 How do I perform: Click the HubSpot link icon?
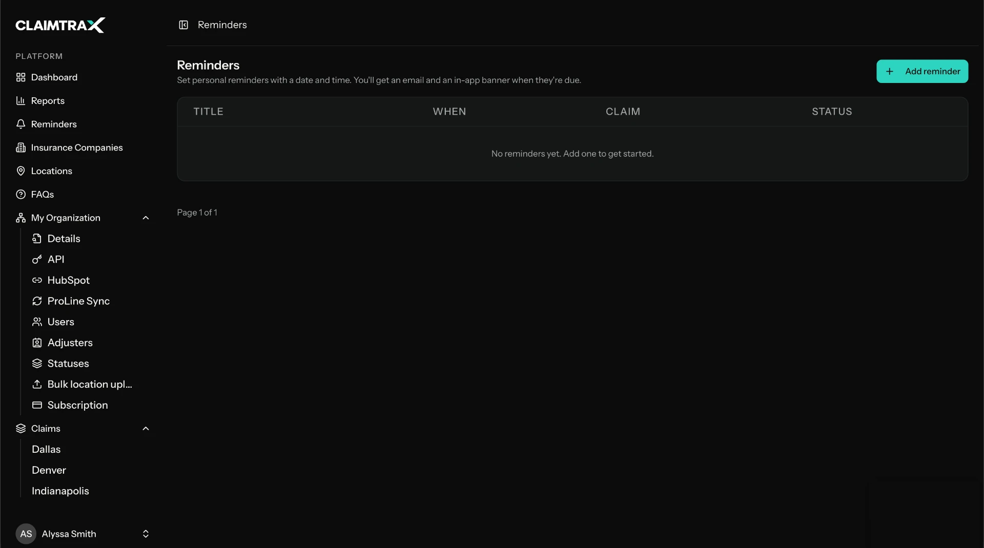point(37,280)
